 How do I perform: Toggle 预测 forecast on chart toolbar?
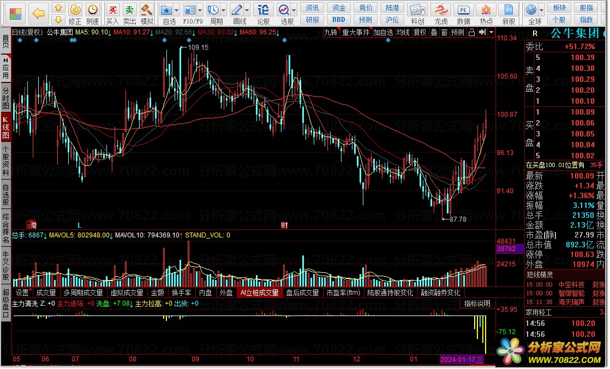(457, 32)
